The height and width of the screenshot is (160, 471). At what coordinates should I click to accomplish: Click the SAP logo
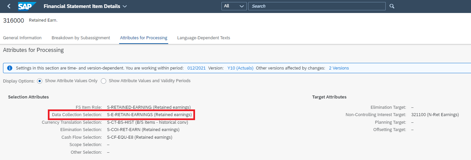(26, 6)
